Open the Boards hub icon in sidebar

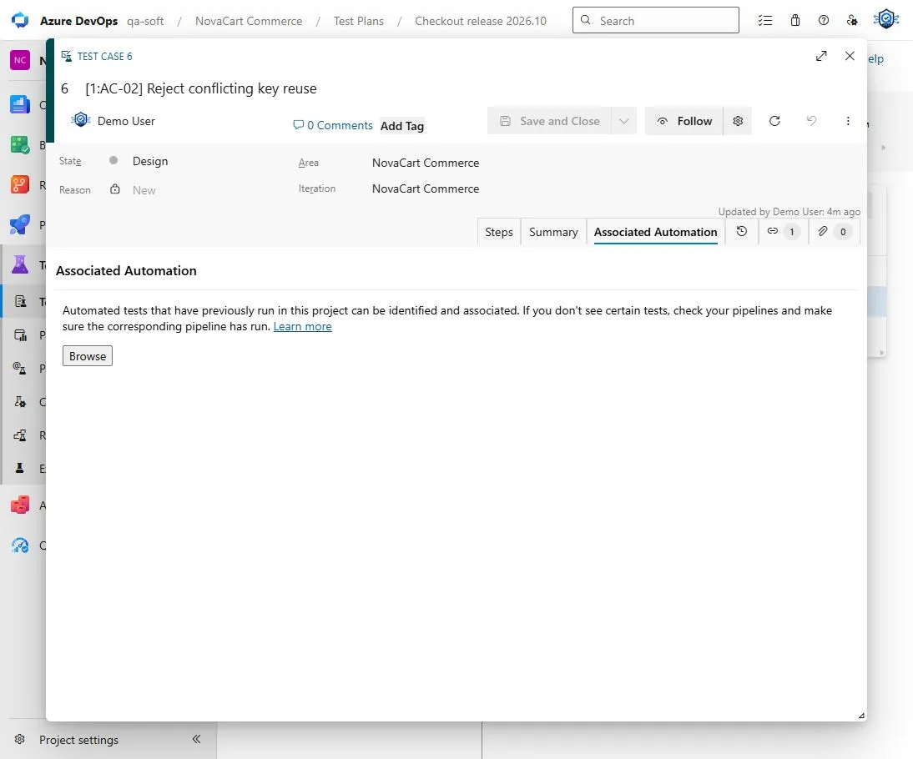coord(20,144)
